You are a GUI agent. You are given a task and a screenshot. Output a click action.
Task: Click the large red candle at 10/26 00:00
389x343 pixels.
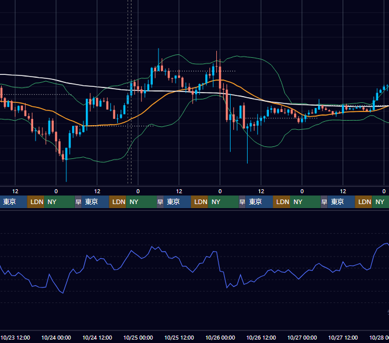pyautogui.click(x=220, y=77)
